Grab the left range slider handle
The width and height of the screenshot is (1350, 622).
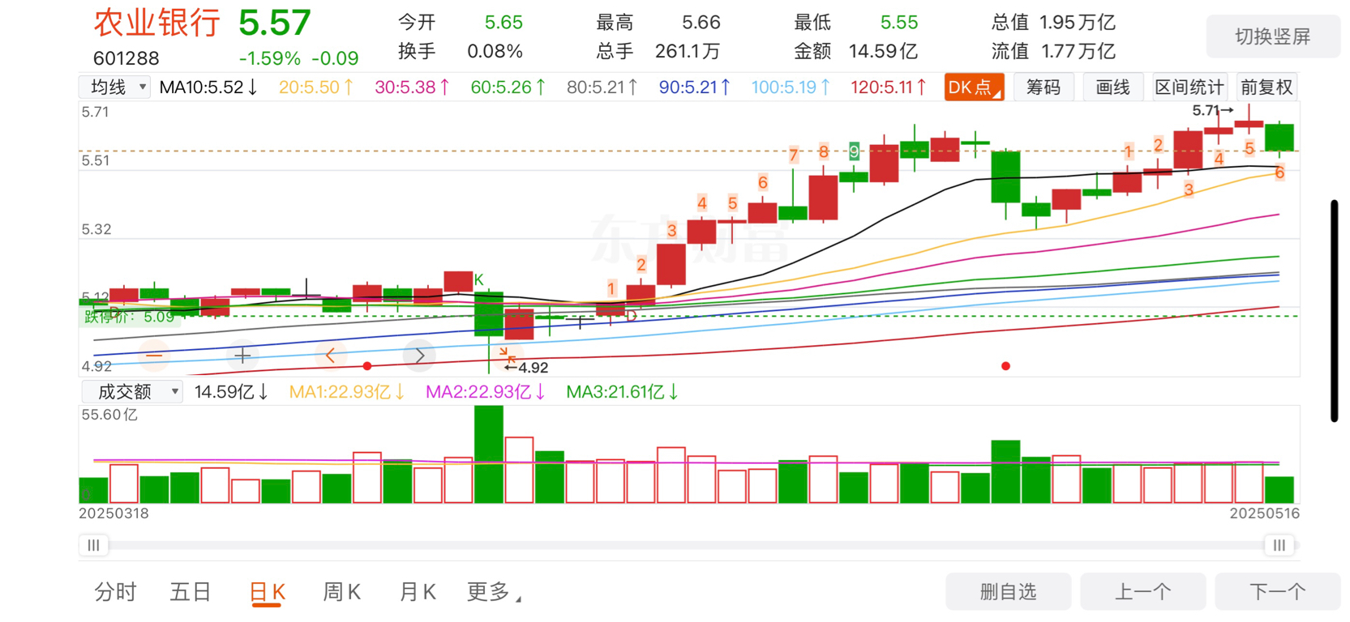pos(94,545)
